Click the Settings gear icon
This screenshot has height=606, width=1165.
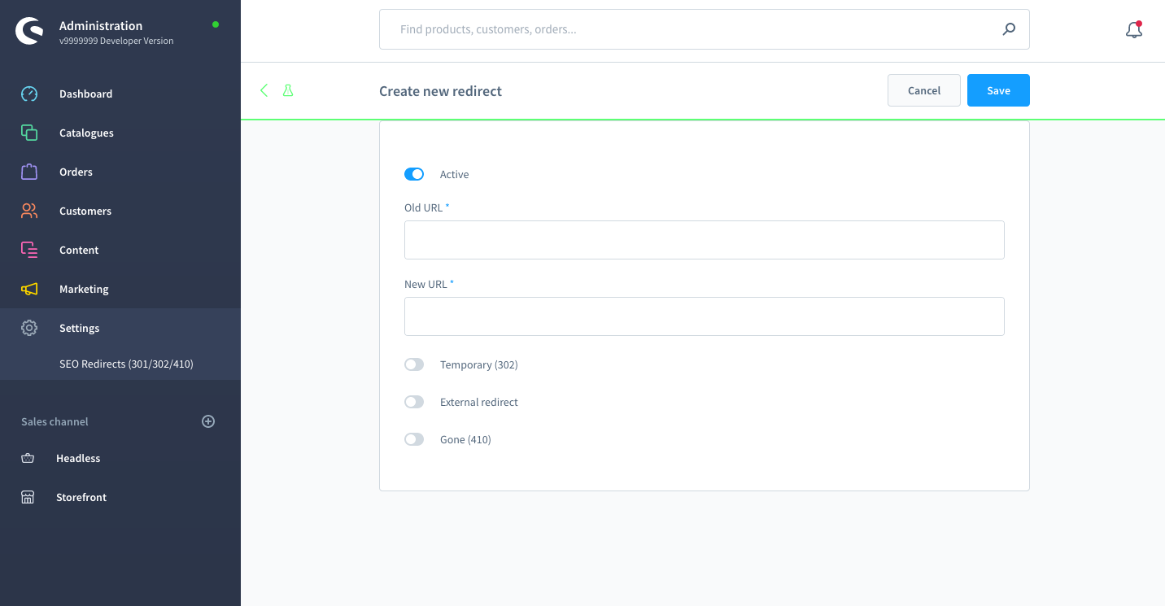[29, 328]
